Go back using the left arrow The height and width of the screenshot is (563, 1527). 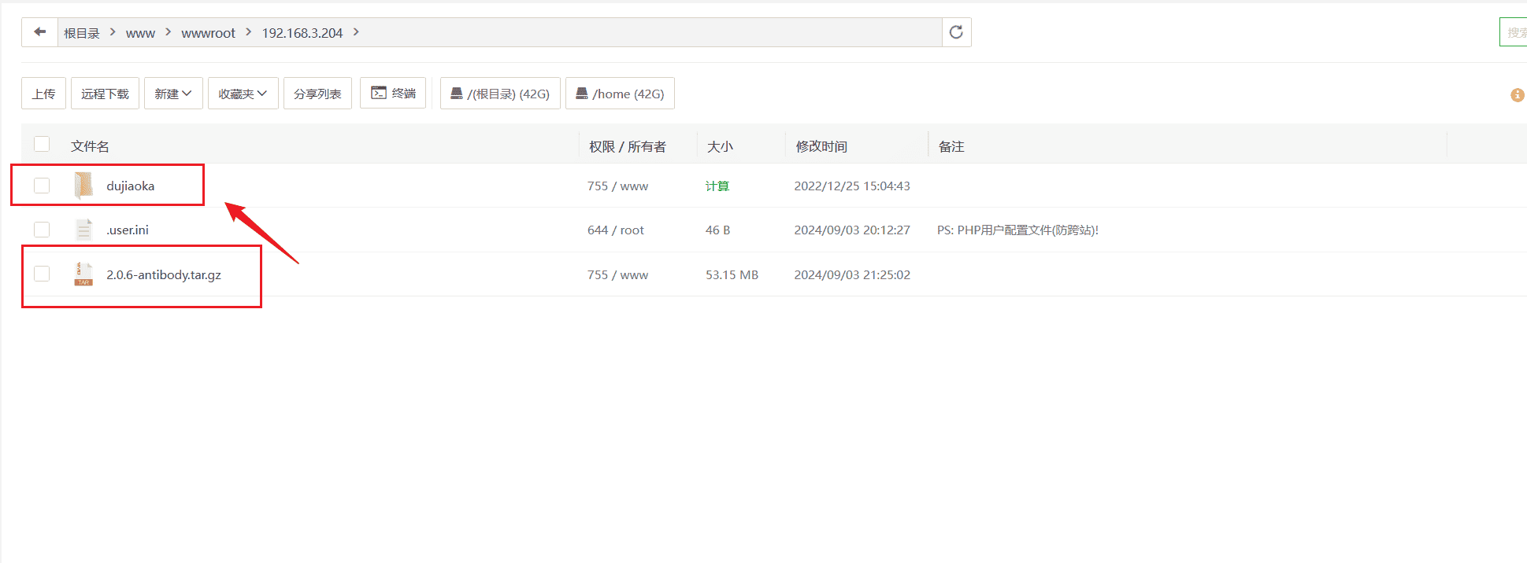point(39,32)
